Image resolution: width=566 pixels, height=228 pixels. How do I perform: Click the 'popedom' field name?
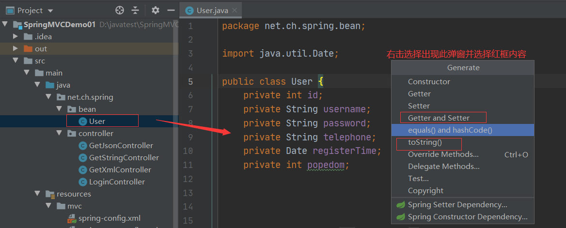coord(327,165)
